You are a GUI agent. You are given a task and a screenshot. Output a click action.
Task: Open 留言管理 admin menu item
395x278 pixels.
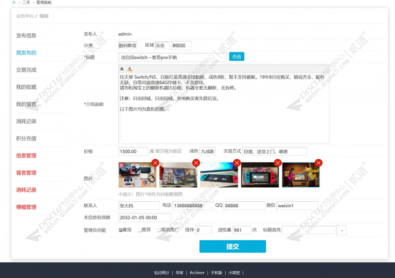tap(26, 173)
